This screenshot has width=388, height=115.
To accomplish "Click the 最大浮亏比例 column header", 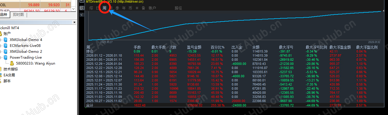I will coord(317,47).
